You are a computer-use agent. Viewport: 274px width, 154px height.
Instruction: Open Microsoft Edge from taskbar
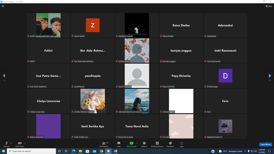[73, 151]
